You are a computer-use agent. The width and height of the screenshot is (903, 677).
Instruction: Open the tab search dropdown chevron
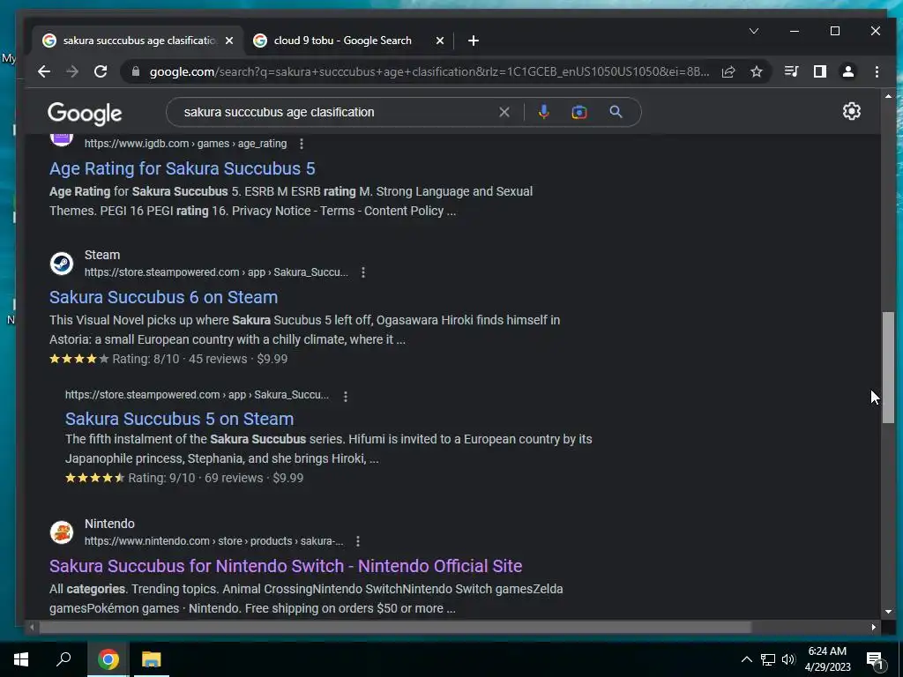(x=754, y=31)
